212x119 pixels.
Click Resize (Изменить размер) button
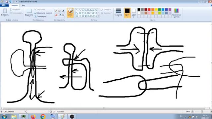click(43, 13)
